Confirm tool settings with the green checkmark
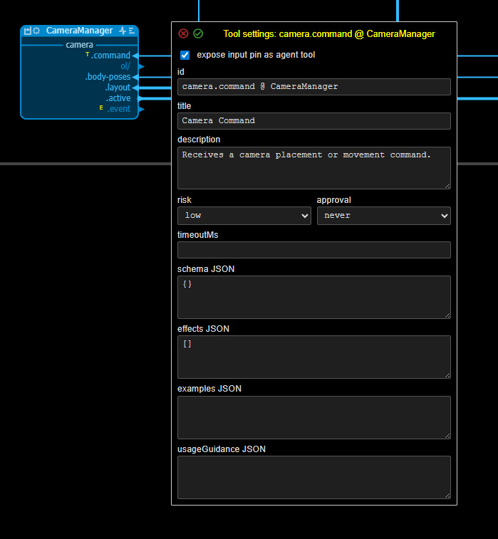 pos(198,33)
